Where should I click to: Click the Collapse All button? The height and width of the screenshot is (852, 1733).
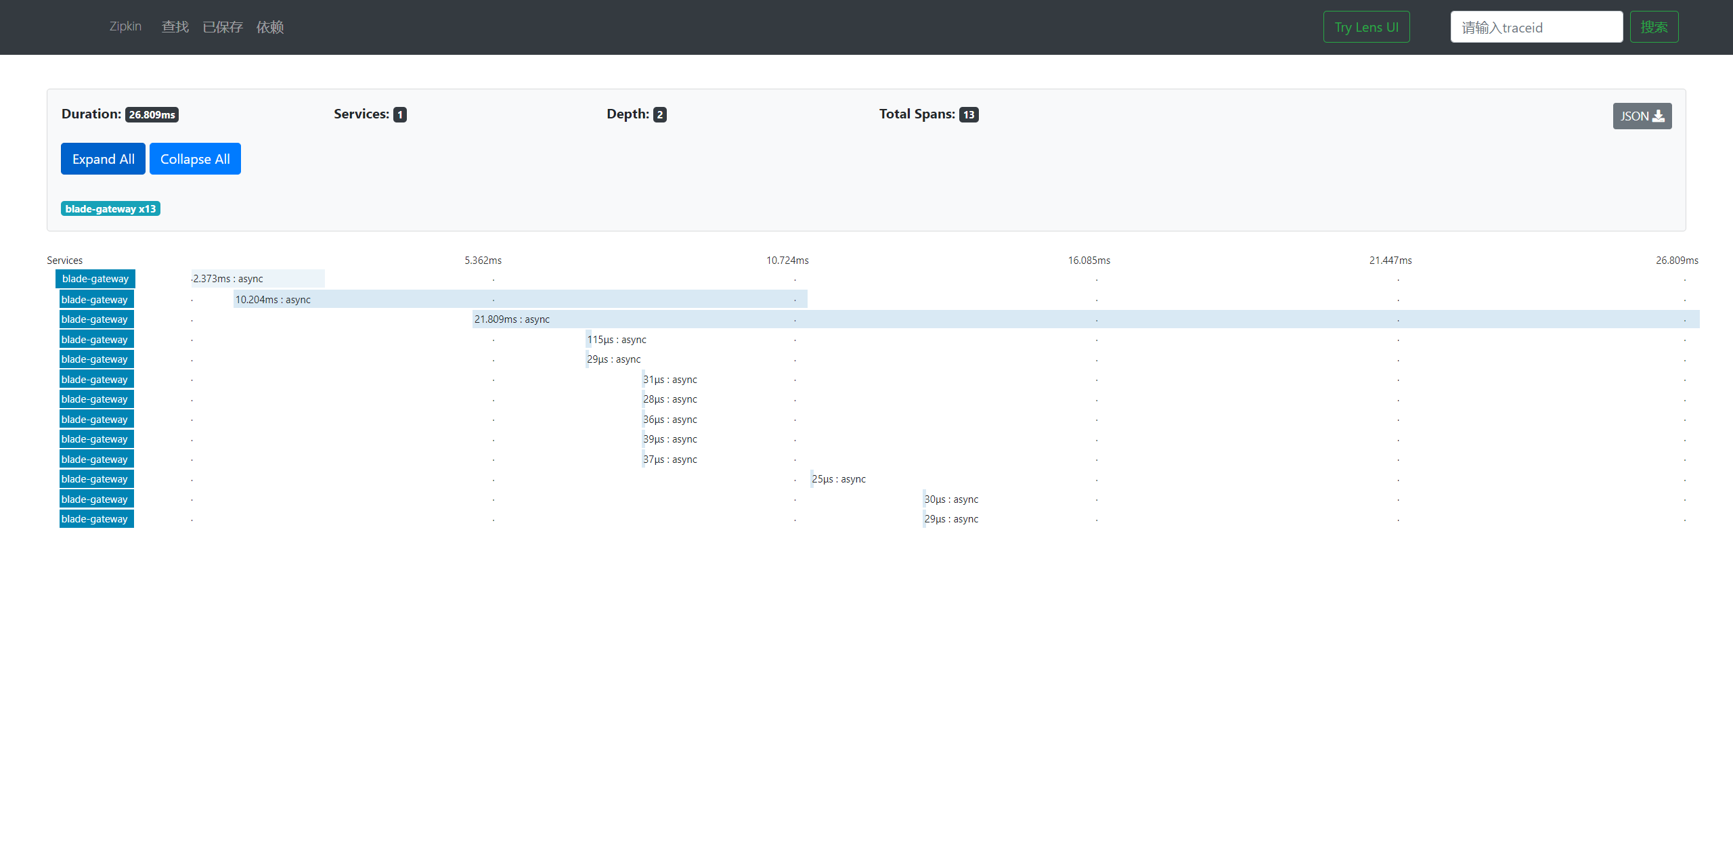[195, 159]
